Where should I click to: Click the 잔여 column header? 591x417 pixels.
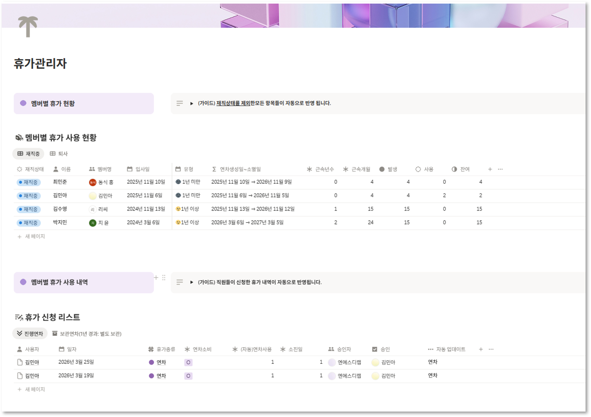460,169
